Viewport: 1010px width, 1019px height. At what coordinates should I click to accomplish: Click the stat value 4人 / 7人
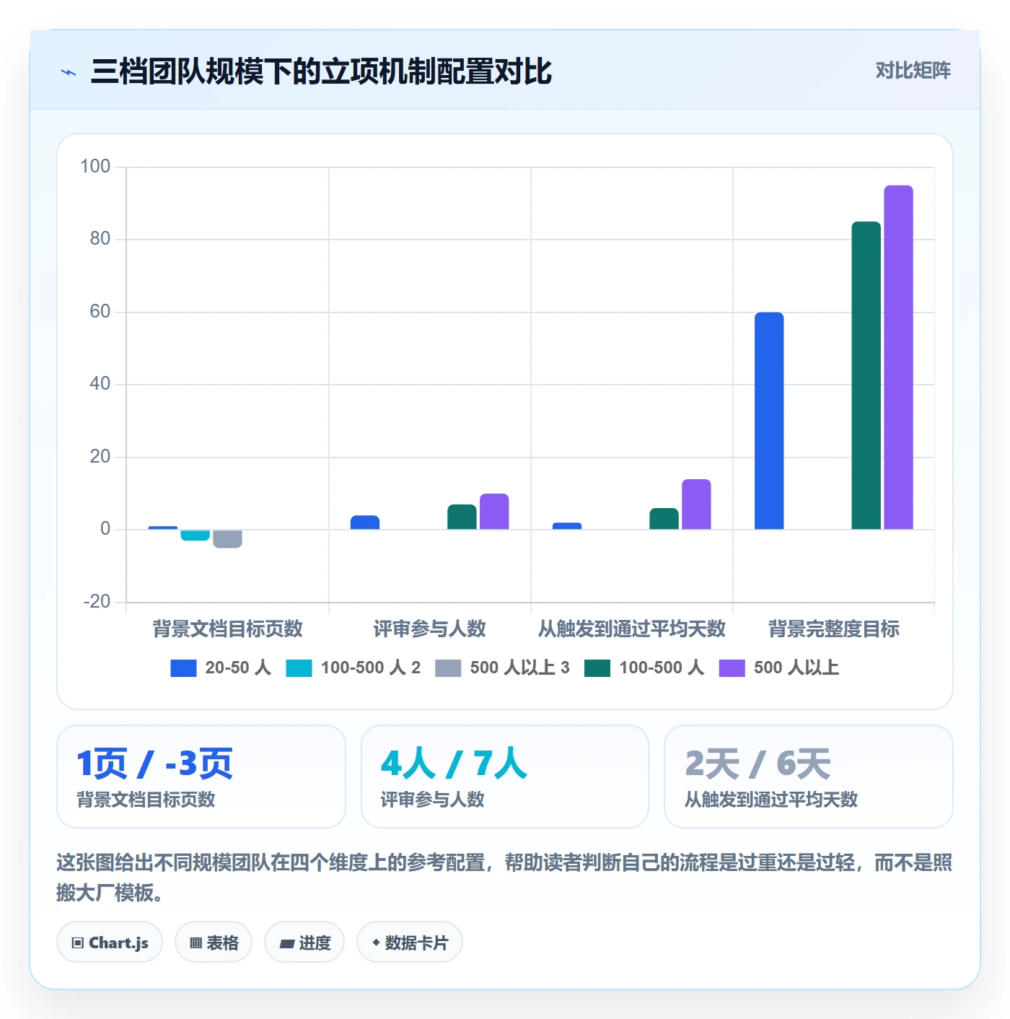(x=454, y=764)
